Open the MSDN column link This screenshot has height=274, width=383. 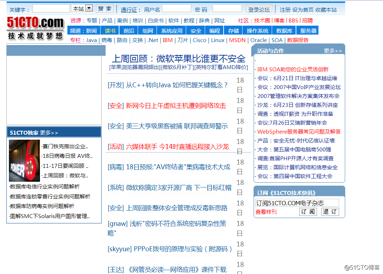pyautogui.click(x=237, y=40)
